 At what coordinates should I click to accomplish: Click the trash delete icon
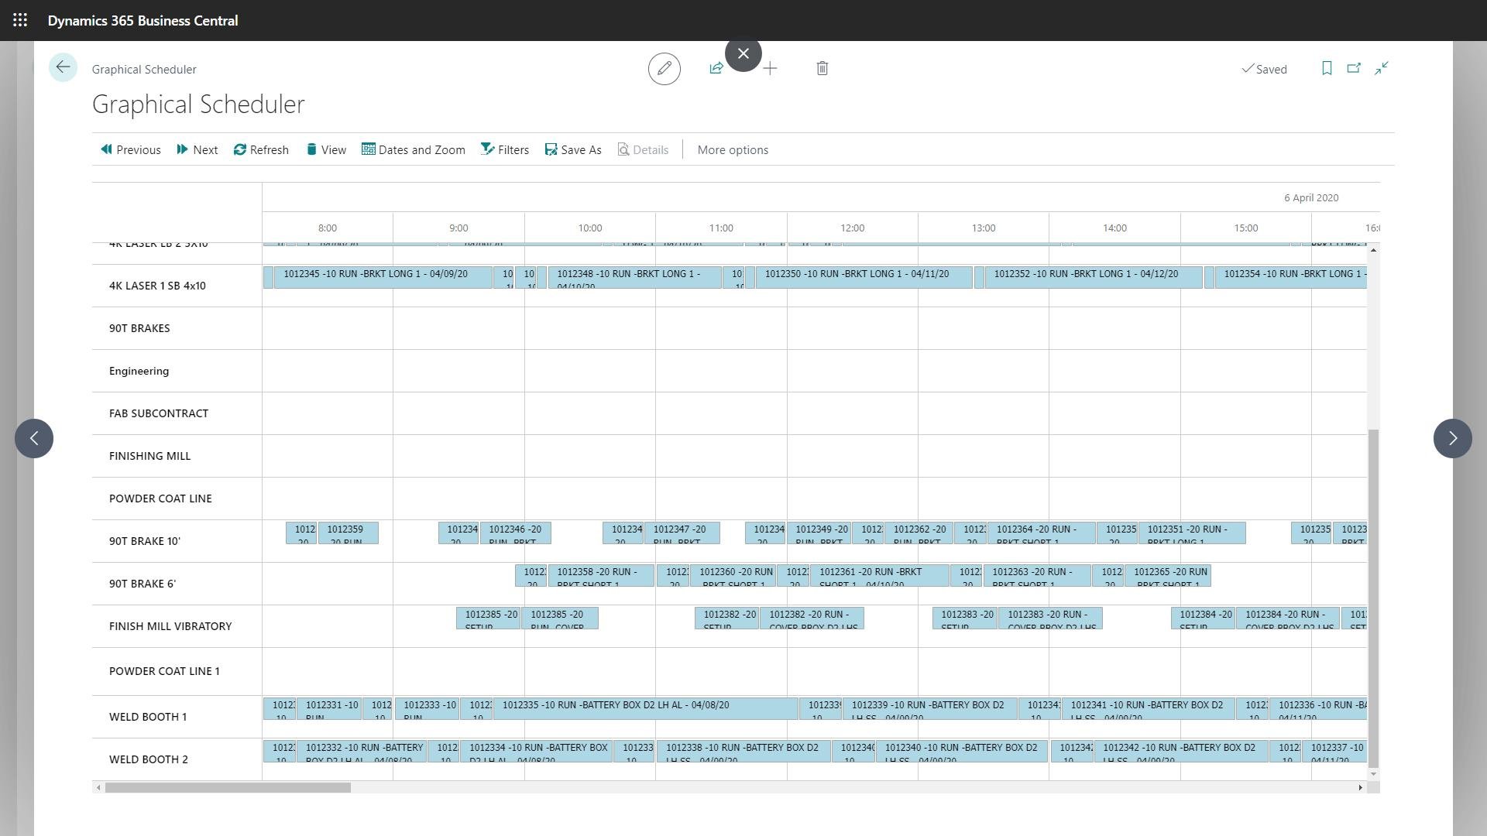[822, 69]
